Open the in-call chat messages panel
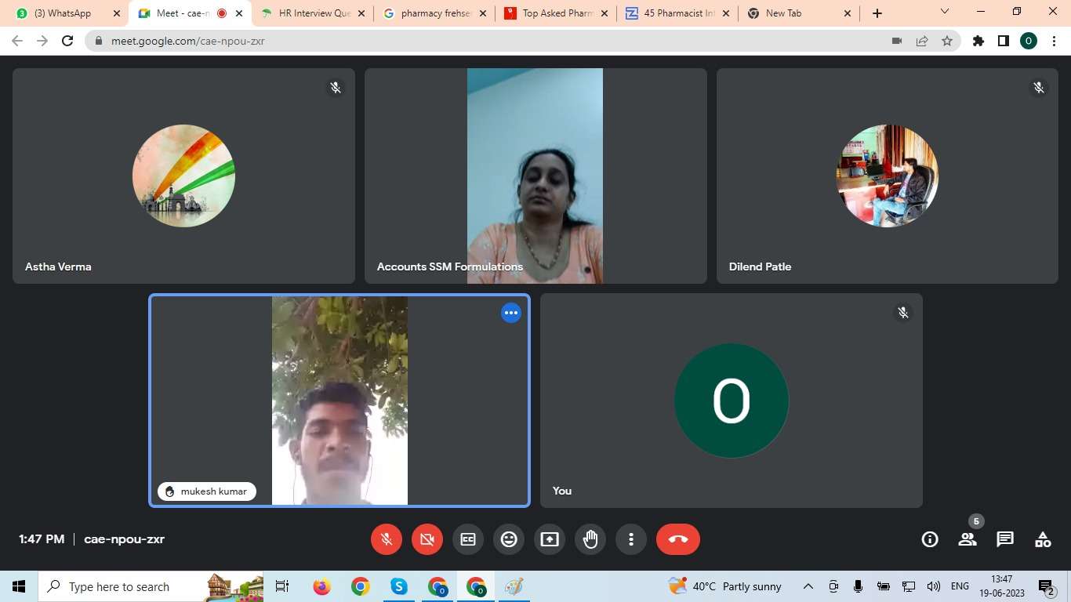 point(1005,539)
